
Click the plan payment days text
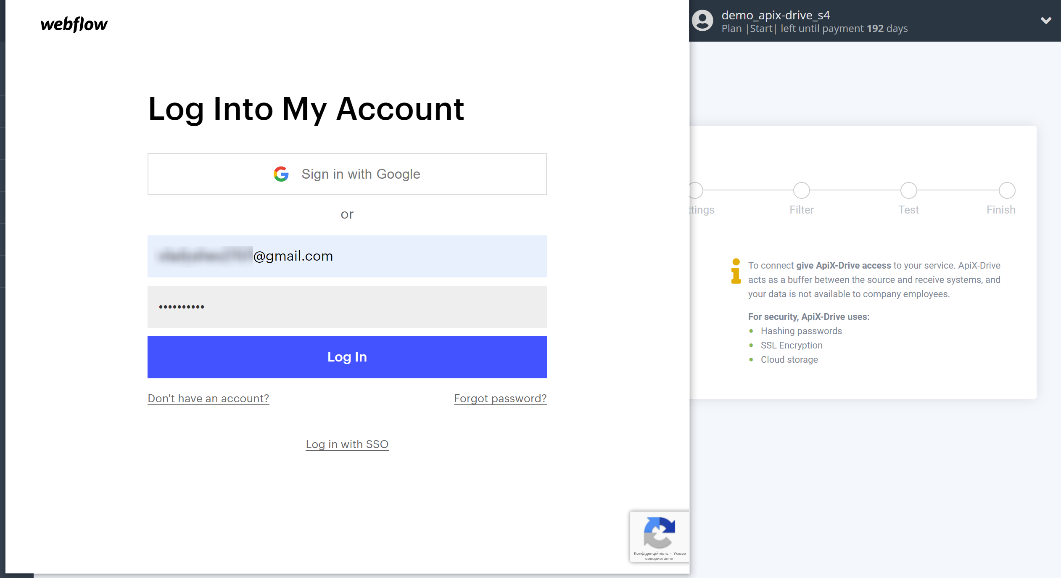click(815, 29)
